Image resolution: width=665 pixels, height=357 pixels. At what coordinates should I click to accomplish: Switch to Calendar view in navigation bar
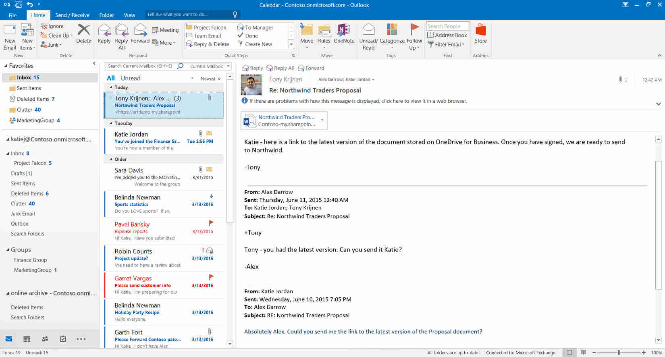tap(27, 339)
